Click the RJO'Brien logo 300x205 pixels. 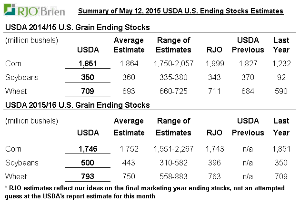tap(31, 11)
